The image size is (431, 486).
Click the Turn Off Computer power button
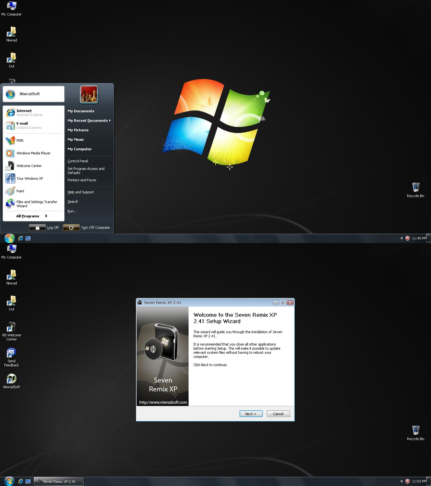(x=71, y=227)
